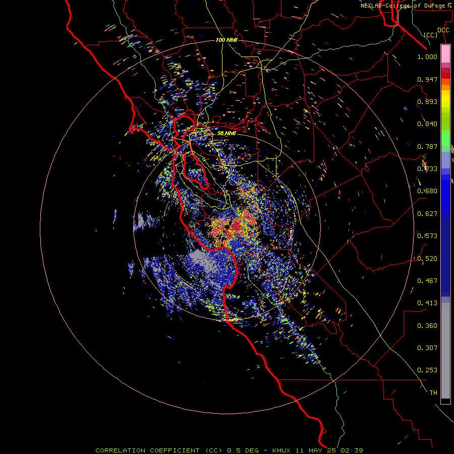Select the 0.253 scale value
The image size is (454, 454).
[x=427, y=370]
